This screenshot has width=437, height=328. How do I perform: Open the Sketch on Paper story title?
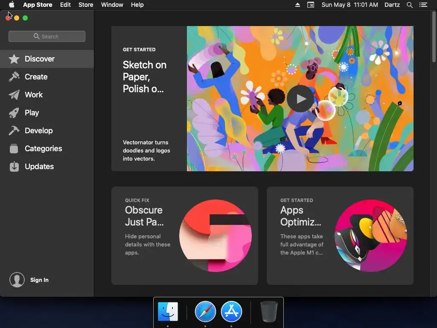[145, 77]
